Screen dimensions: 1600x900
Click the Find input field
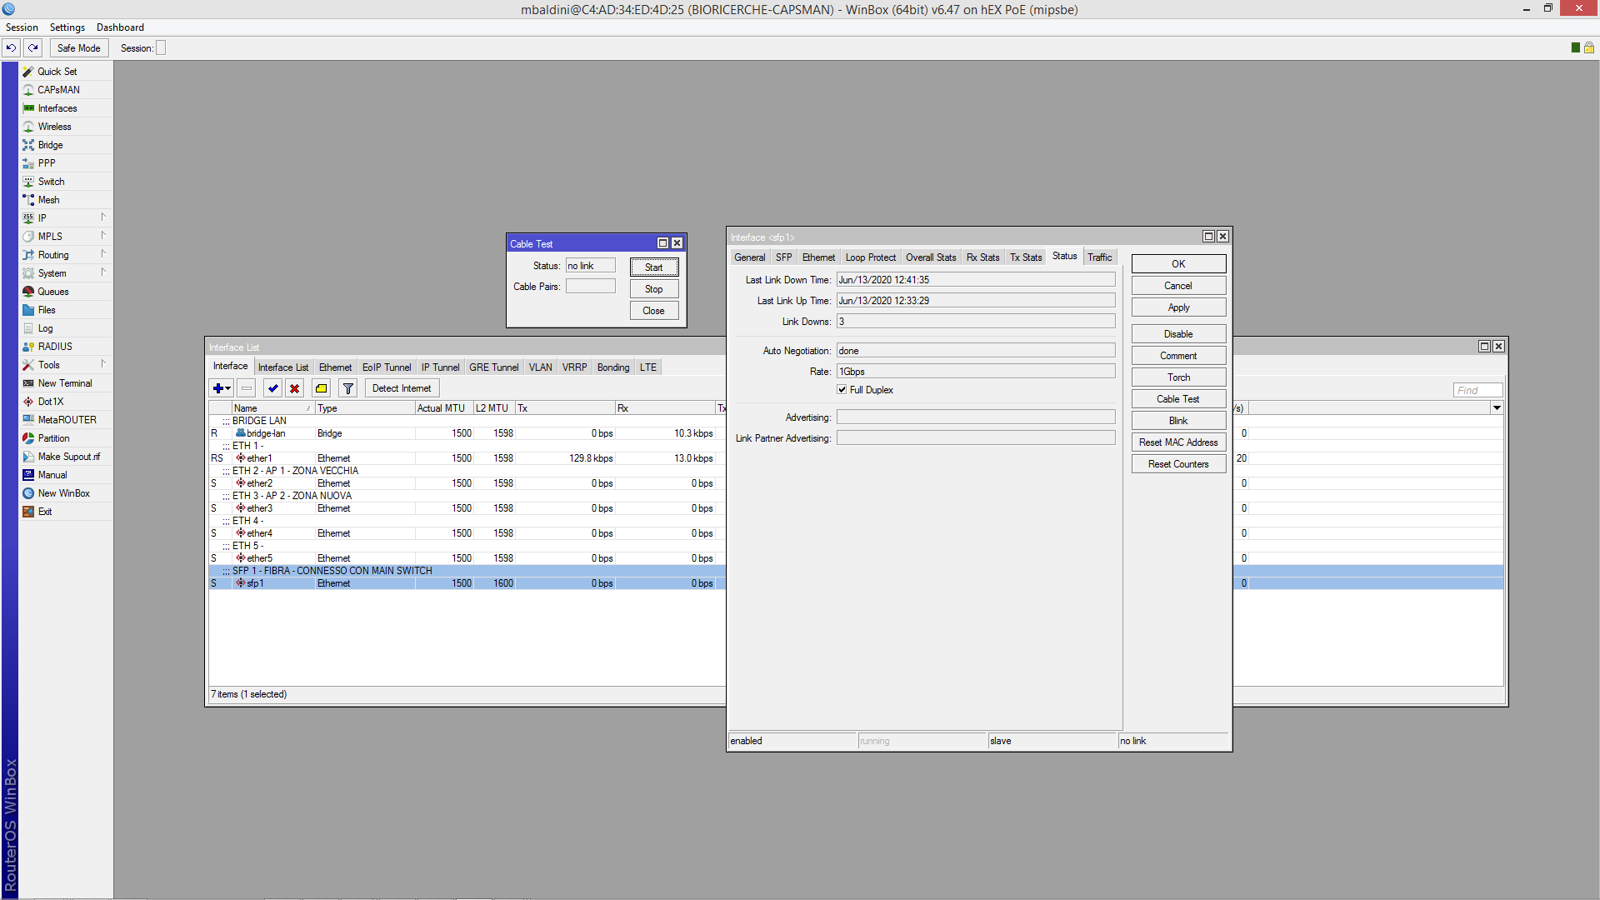click(1477, 390)
